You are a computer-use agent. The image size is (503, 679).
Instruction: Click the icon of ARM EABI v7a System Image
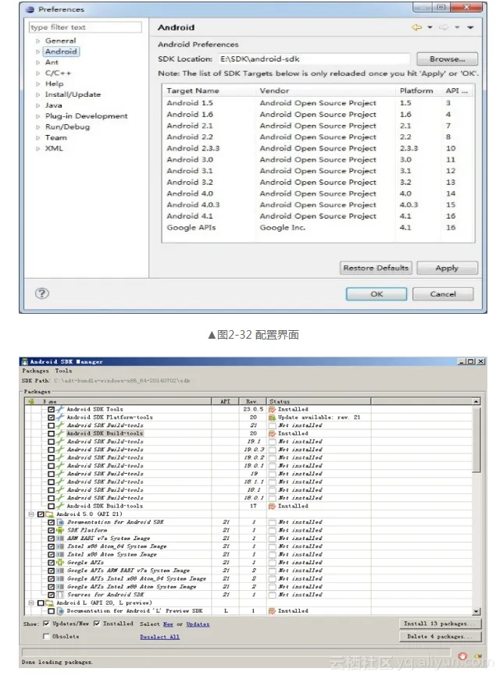(x=60, y=539)
